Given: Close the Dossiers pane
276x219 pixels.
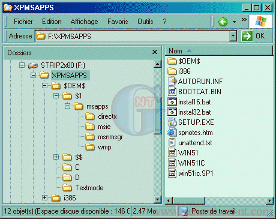Looking at the screenshot, I should 155,52.
